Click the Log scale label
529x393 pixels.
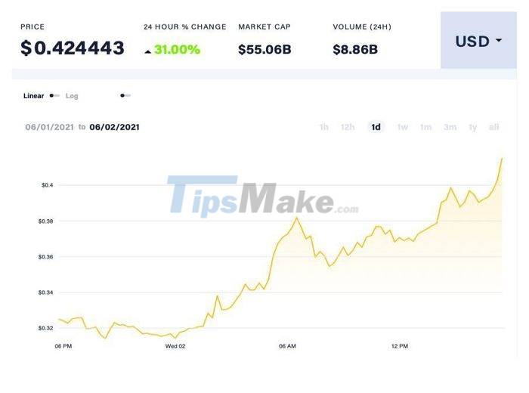pos(72,96)
